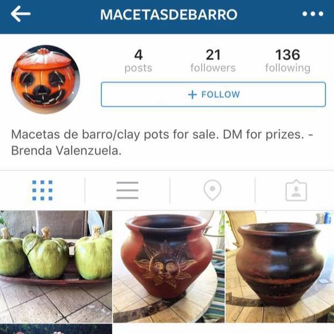This screenshot has height=334, width=334.
Task: Open the 21 followers list
Action: coord(213,60)
